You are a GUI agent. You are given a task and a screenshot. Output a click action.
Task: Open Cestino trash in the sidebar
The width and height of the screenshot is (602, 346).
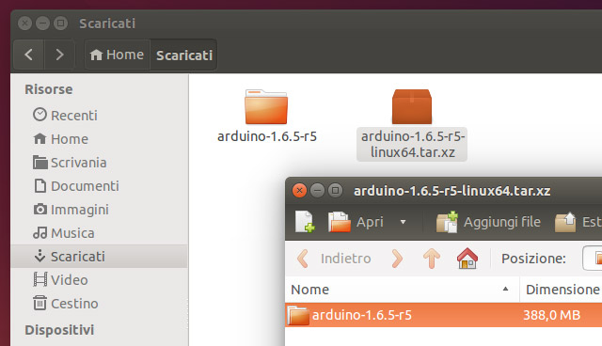click(x=66, y=304)
